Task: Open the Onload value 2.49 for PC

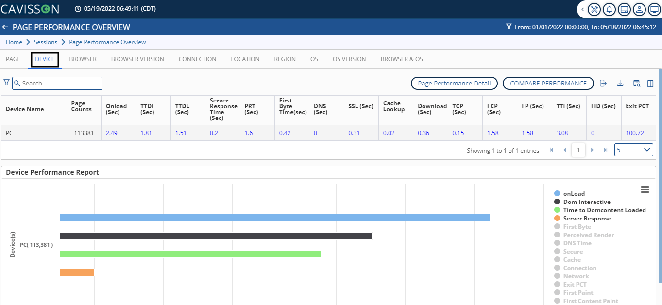Action: click(112, 133)
